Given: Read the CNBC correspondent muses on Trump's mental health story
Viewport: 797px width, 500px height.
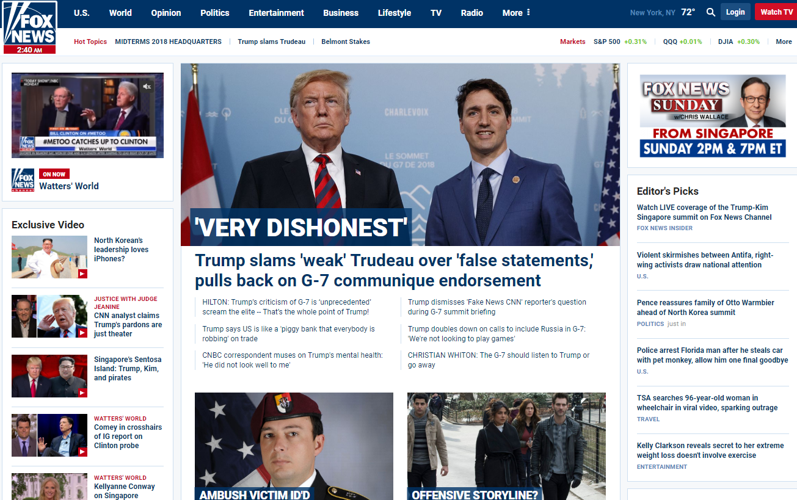Looking at the screenshot, I should (293, 360).
